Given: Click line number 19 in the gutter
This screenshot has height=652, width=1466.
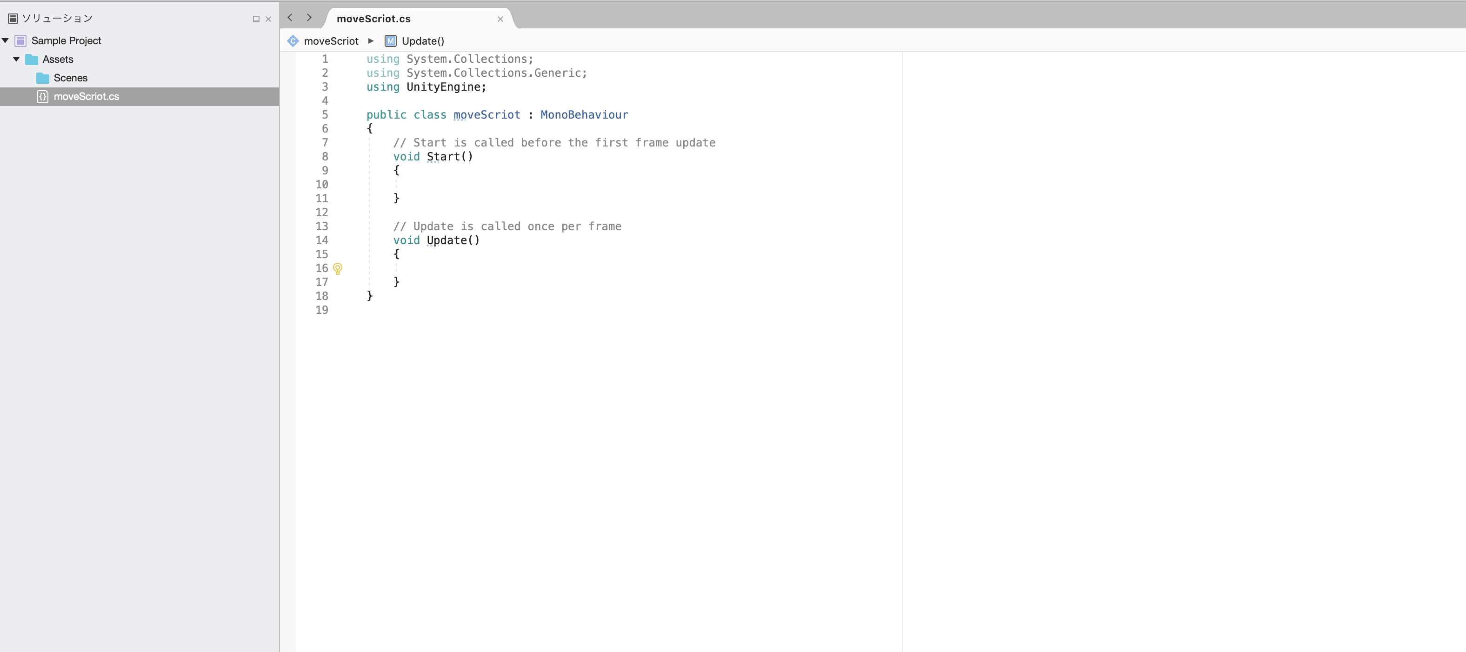Looking at the screenshot, I should coord(322,310).
